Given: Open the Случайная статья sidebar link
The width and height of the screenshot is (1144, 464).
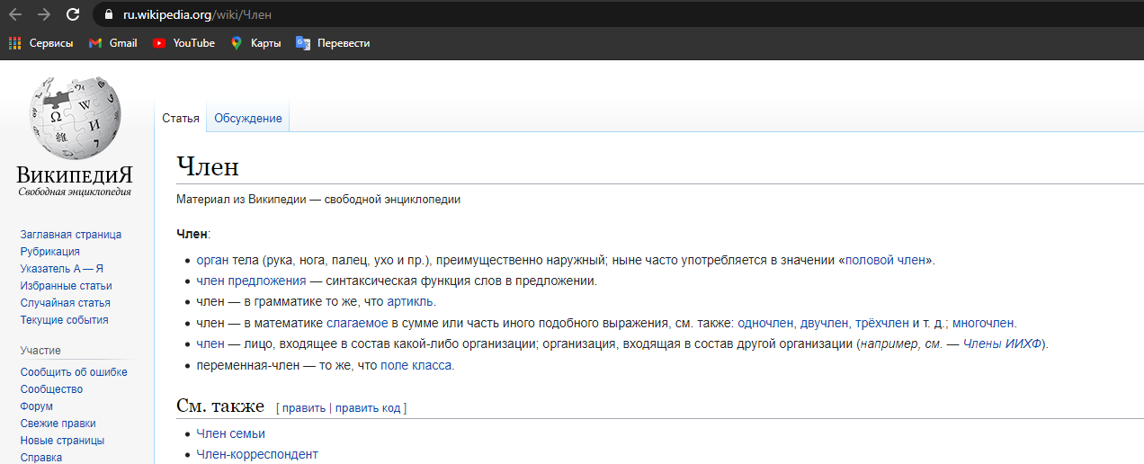Looking at the screenshot, I should (x=66, y=303).
